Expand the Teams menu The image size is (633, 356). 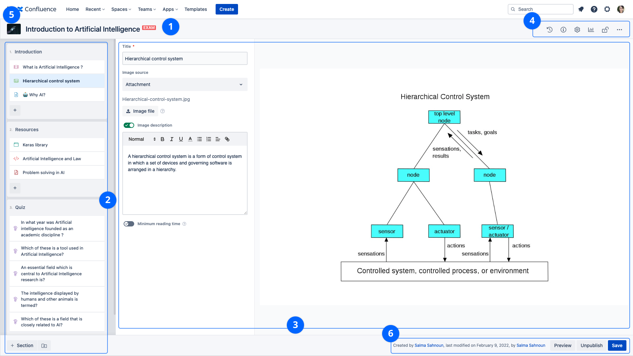tap(147, 9)
